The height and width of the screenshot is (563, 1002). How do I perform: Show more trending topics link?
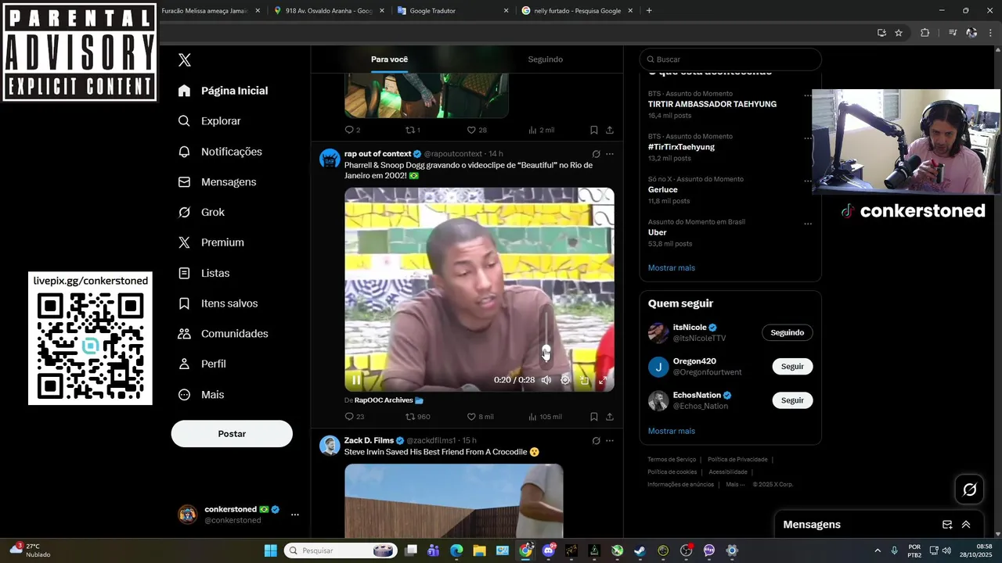point(672,268)
